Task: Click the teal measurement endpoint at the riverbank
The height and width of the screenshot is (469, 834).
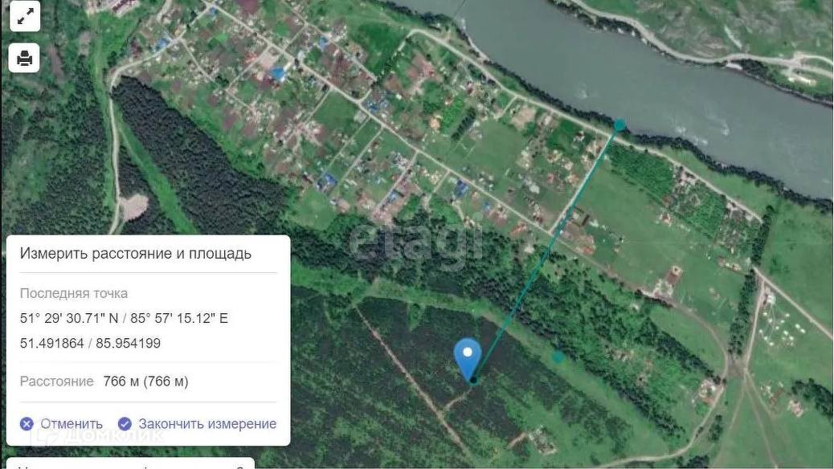Action: (619, 125)
